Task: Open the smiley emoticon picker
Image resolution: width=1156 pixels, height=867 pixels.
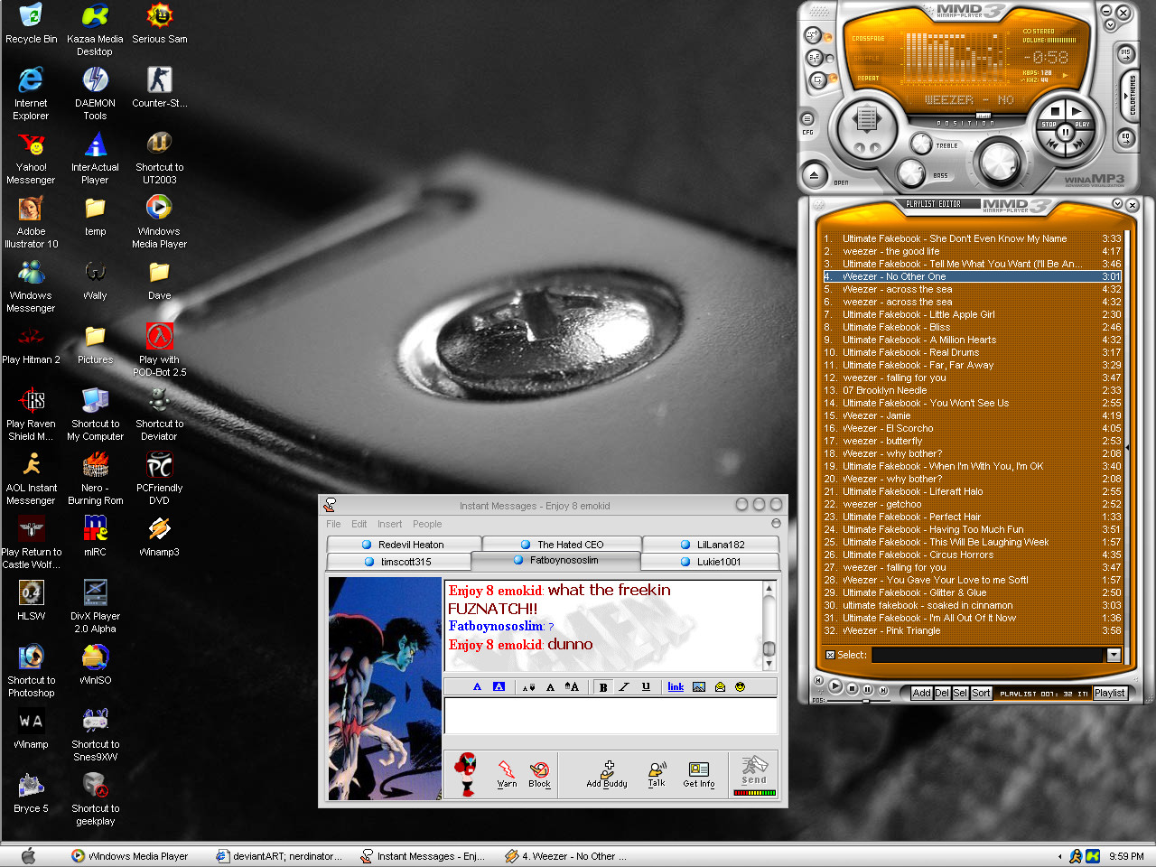Action: click(741, 687)
